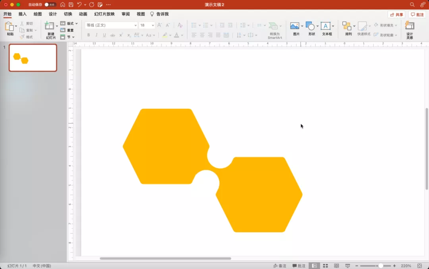Open the 幻灯片放映 tab
The height and width of the screenshot is (269, 429).
pyautogui.click(x=104, y=14)
